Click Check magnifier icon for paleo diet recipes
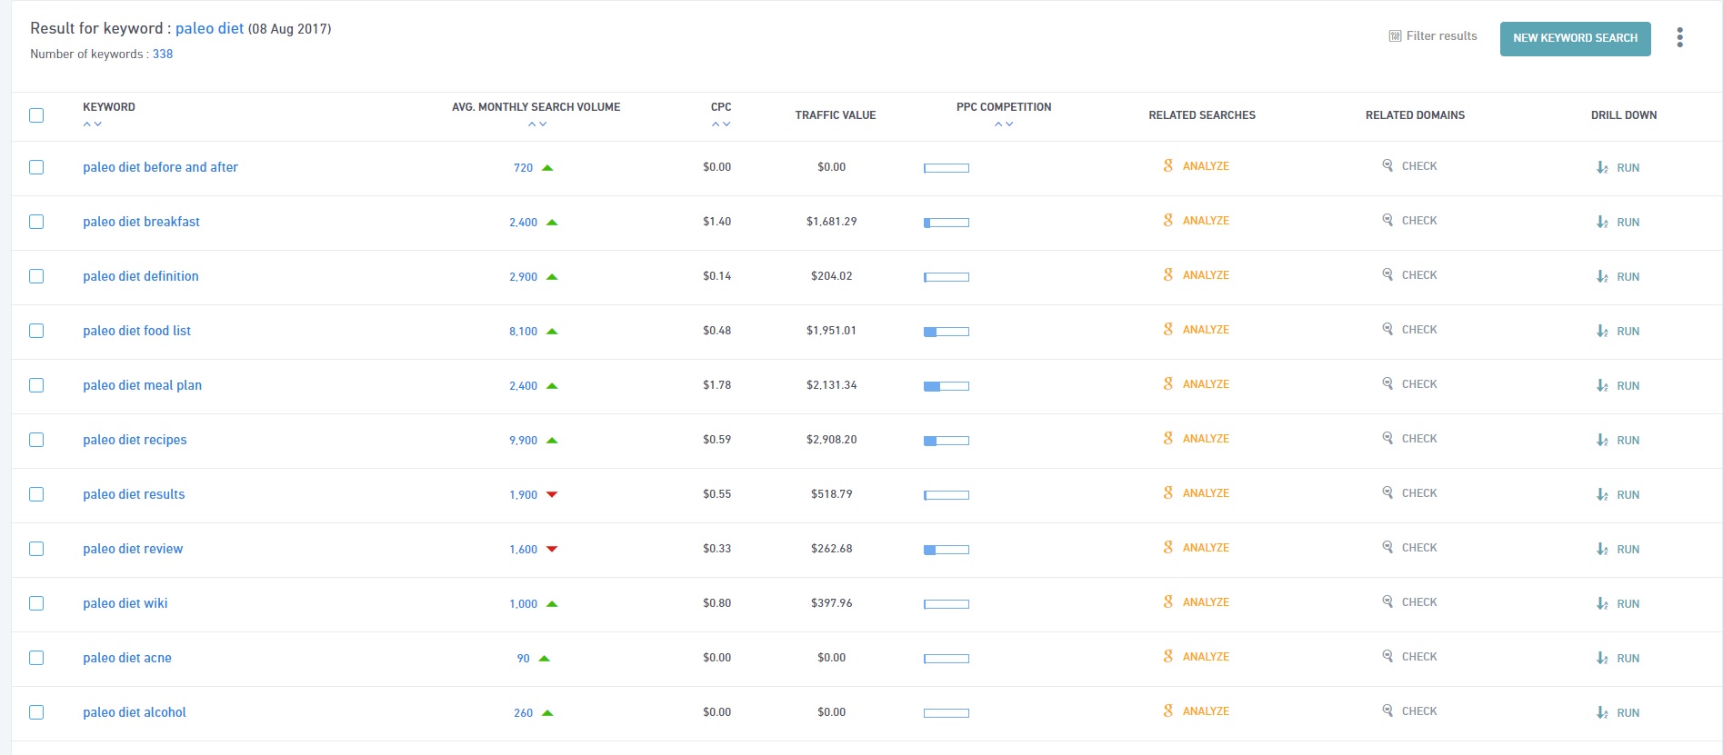The image size is (1723, 755). pyautogui.click(x=1387, y=438)
